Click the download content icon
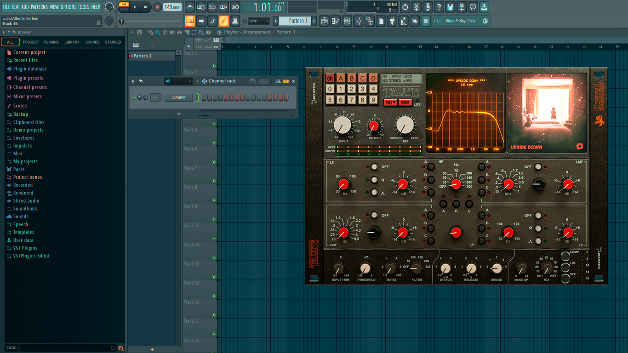 (x=484, y=7)
